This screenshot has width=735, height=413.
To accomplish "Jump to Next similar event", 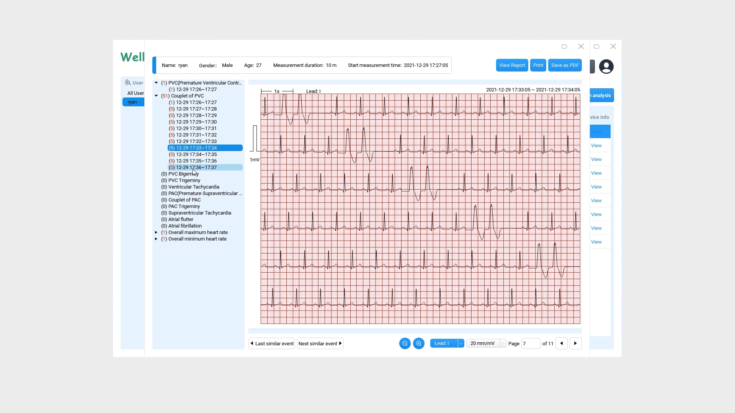I will click(320, 343).
